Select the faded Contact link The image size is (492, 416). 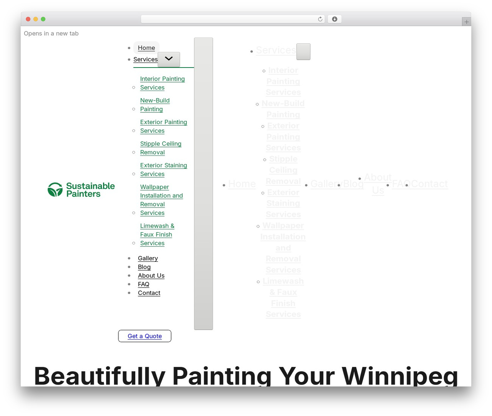(429, 184)
